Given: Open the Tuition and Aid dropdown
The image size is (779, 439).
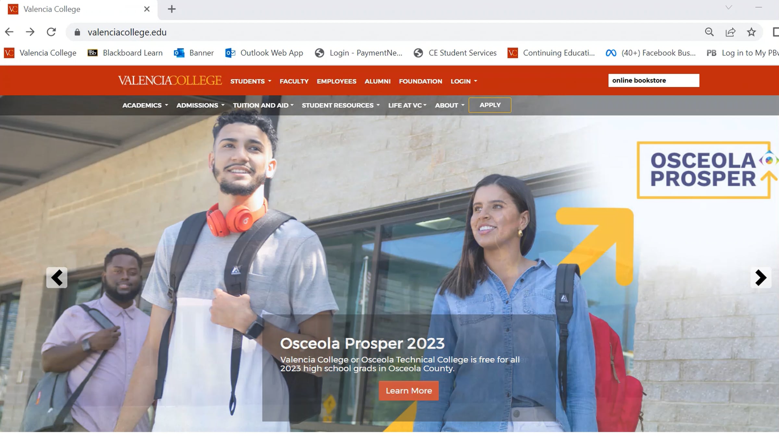Looking at the screenshot, I should click(263, 105).
